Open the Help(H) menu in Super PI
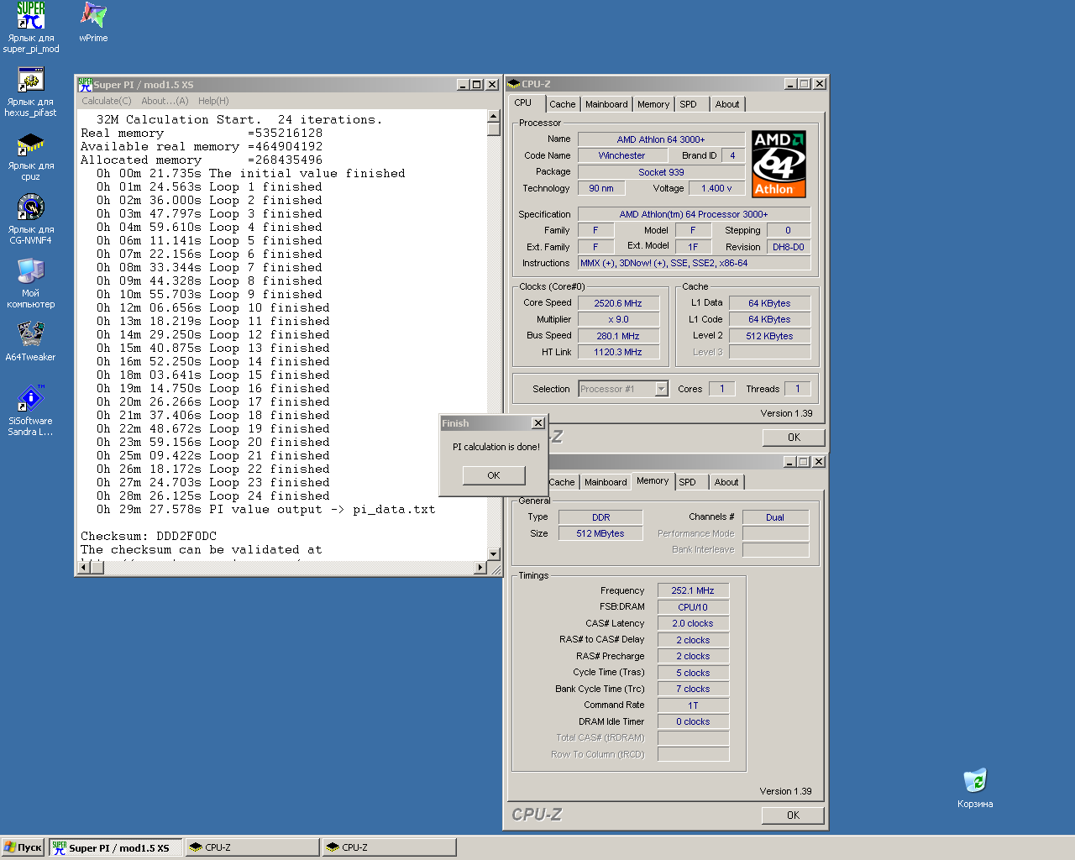 coord(213,101)
